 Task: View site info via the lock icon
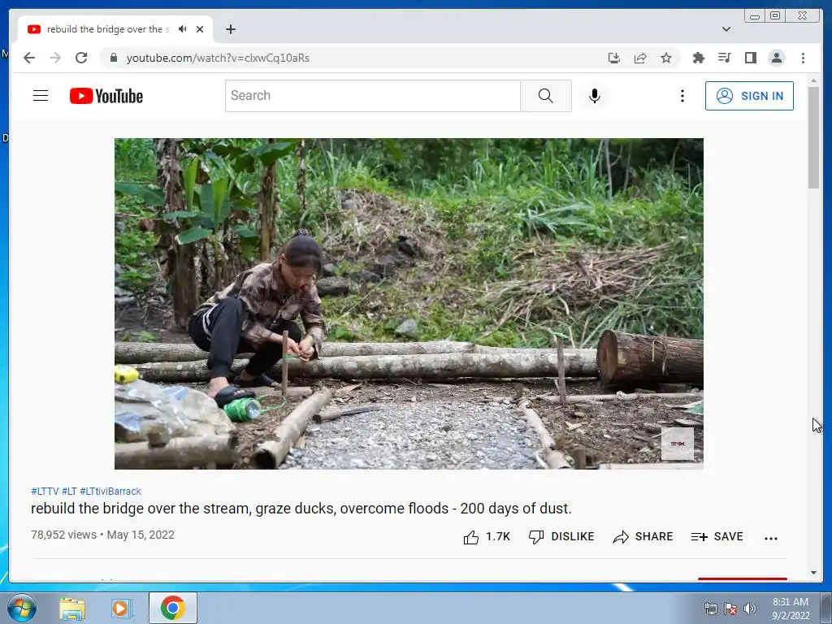114,58
